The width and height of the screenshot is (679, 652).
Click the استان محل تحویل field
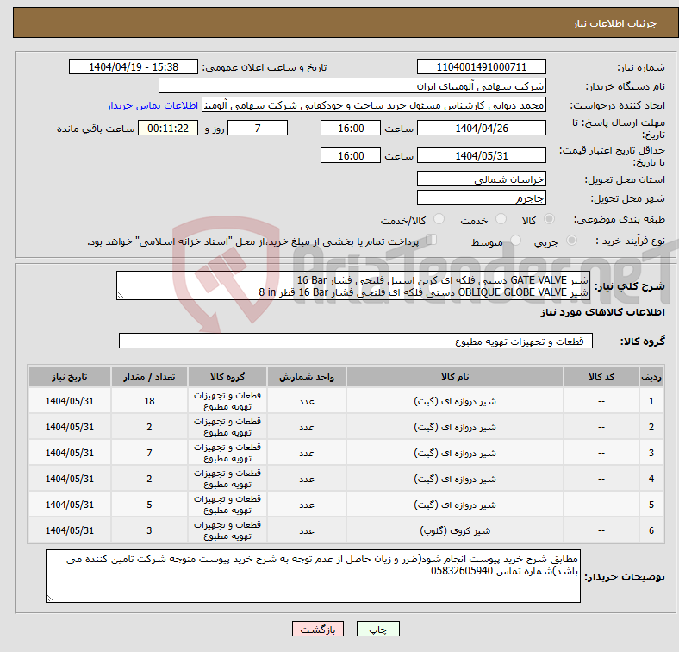tap(481, 179)
